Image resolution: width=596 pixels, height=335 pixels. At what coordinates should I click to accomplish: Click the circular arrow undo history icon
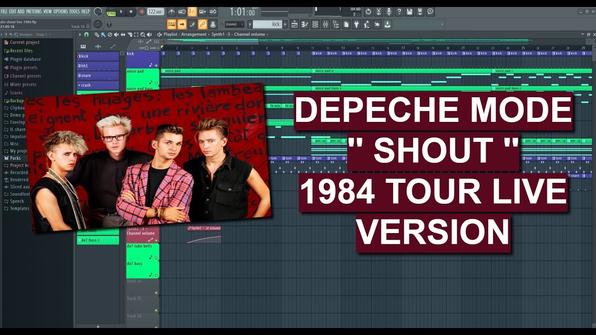tap(368, 12)
